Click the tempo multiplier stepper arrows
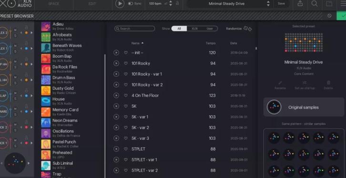Image resolution: width=346 pixels, height=178 pixels. [170, 3]
